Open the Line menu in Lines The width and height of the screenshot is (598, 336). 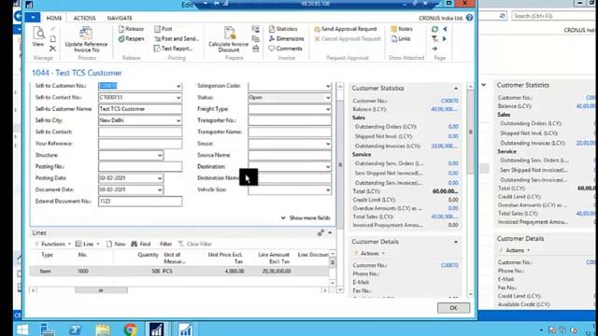pos(87,244)
